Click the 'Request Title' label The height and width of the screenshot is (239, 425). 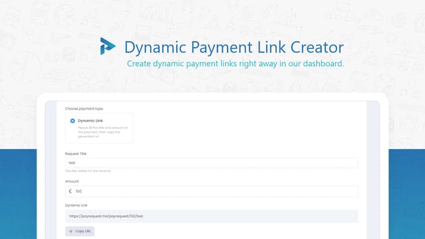76,153
